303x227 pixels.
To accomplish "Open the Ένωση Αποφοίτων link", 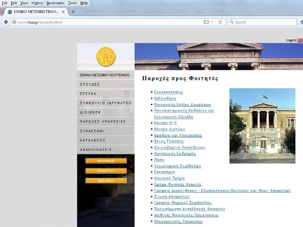I will click(x=172, y=196).
